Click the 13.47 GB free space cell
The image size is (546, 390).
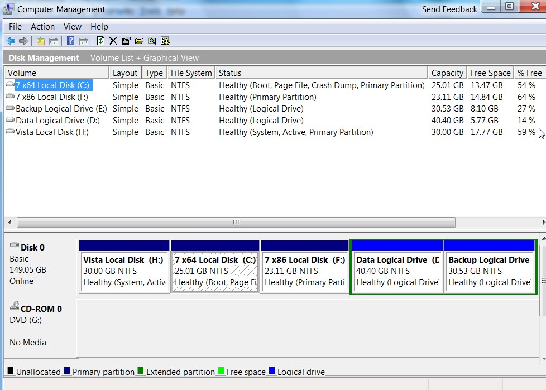[x=486, y=85]
